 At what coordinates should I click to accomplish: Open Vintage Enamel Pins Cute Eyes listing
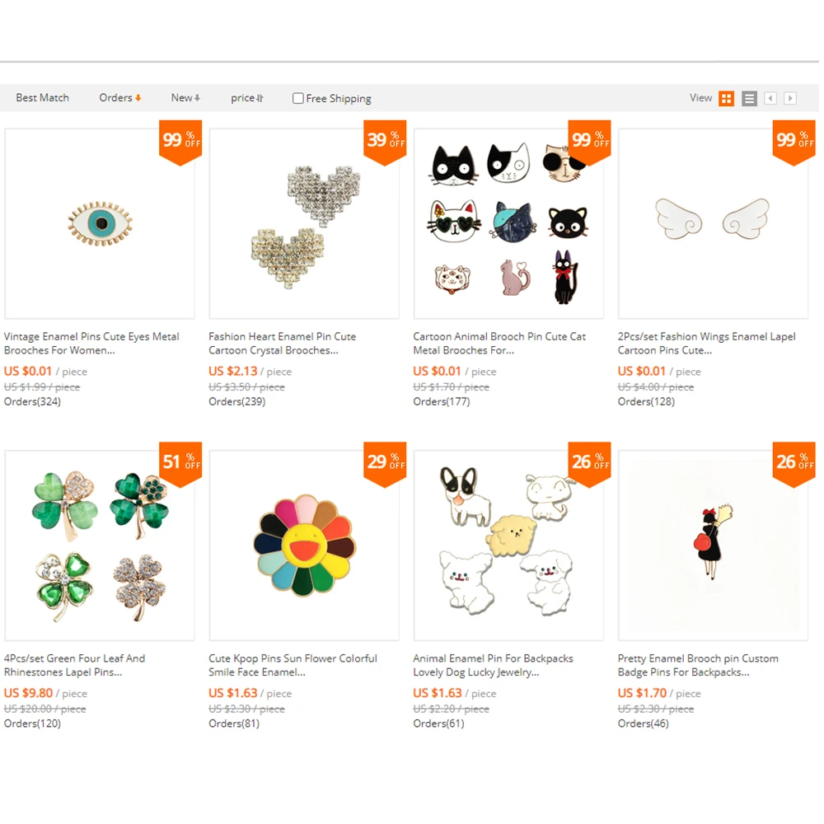[91, 343]
